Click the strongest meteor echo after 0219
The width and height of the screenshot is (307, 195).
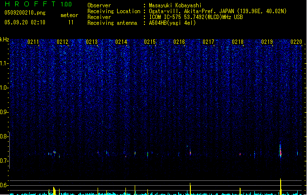280,151
